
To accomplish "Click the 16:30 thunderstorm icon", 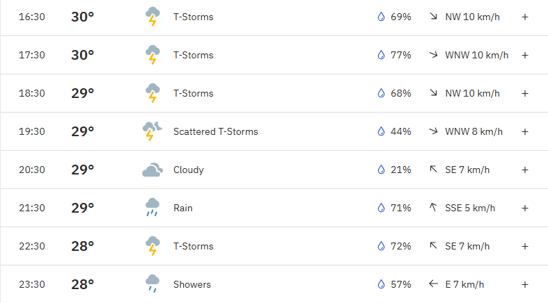I will point(152,17).
